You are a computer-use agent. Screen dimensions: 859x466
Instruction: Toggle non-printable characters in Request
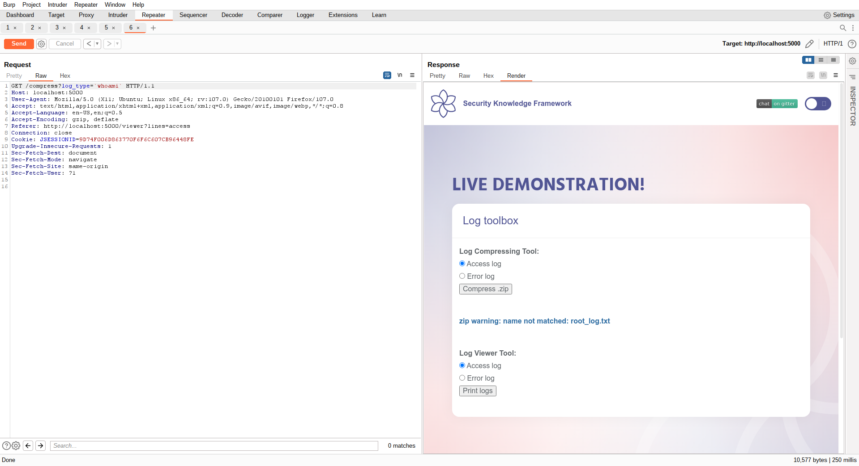coord(400,76)
